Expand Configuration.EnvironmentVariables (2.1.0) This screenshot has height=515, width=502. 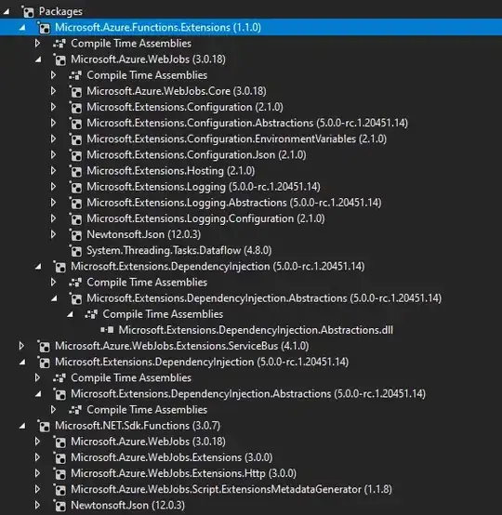(x=53, y=139)
